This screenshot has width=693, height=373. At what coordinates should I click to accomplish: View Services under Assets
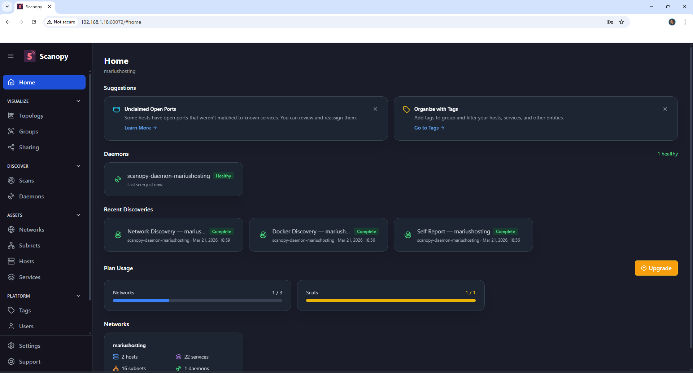pyautogui.click(x=29, y=277)
